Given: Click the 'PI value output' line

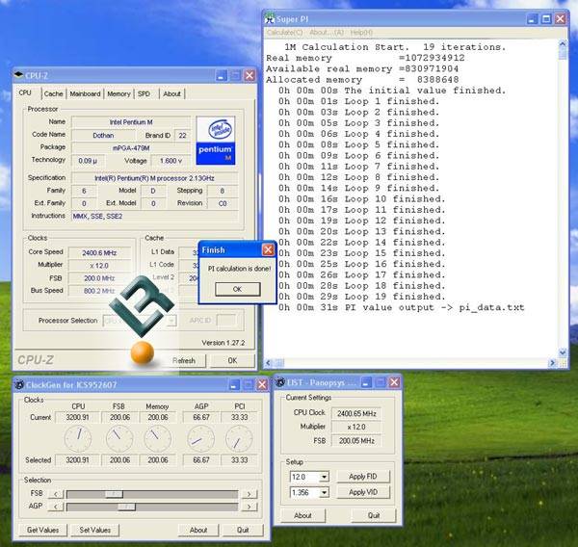Looking at the screenshot, I should coord(401,308).
